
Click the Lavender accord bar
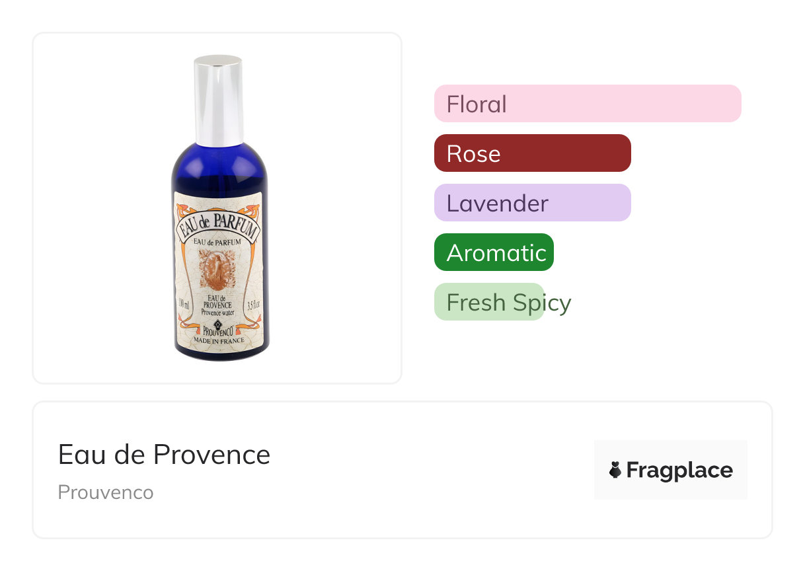click(532, 203)
